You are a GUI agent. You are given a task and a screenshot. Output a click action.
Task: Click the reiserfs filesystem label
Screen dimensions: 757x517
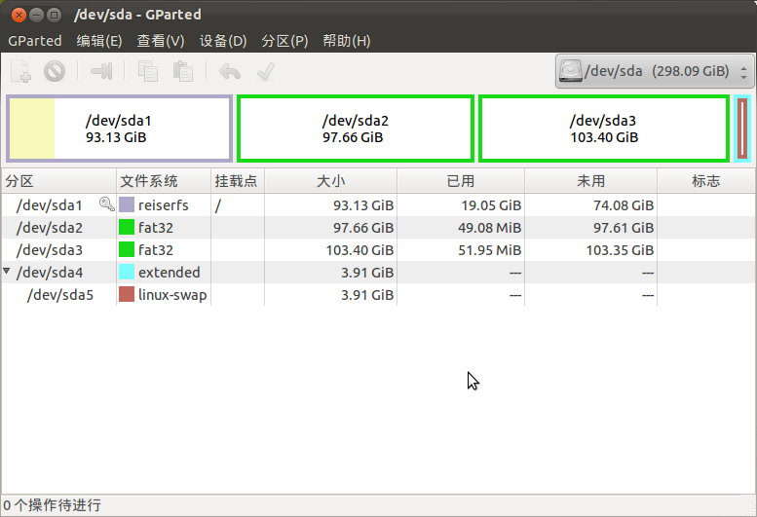pos(163,205)
